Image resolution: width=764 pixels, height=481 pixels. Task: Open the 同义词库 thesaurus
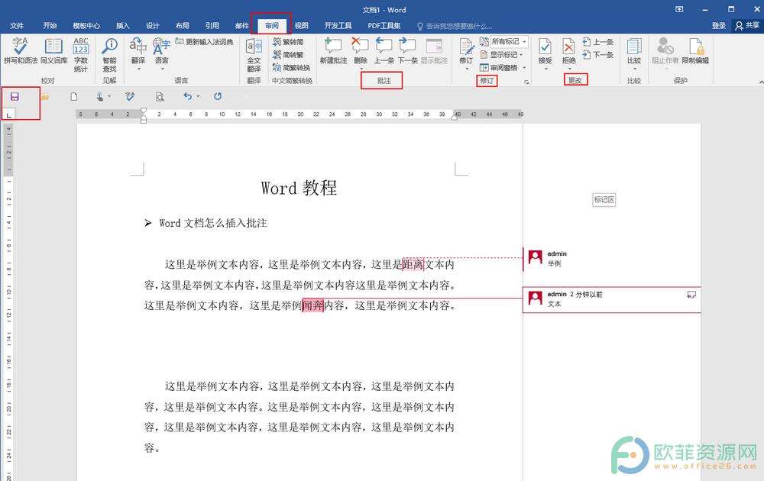click(x=53, y=50)
